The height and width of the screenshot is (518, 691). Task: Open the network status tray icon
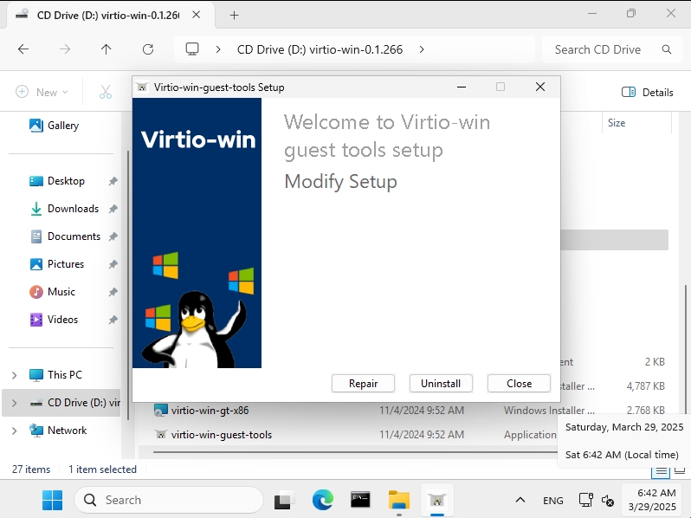pyautogui.click(x=585, y=501)
